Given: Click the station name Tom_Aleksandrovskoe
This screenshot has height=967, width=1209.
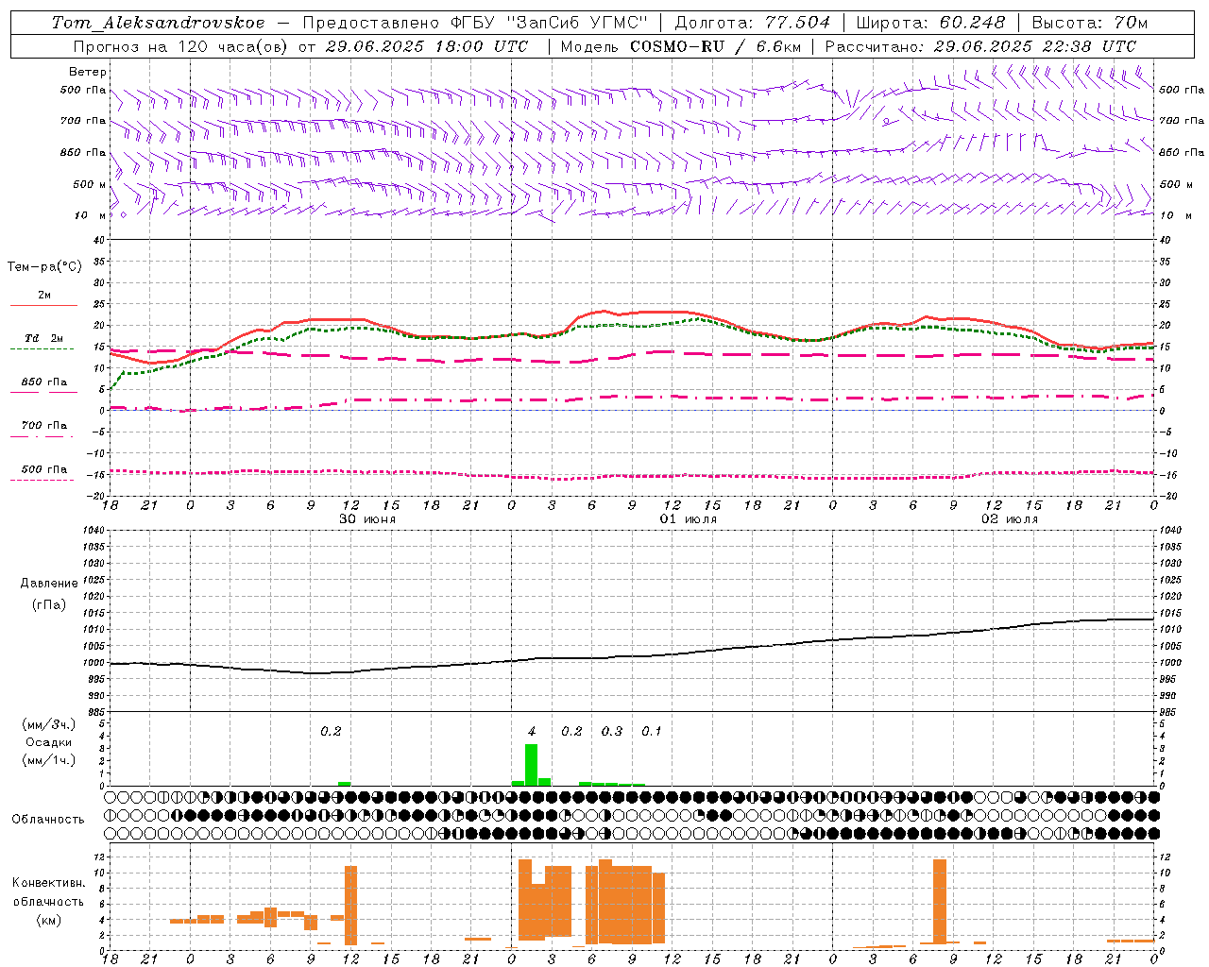Looking at the screenshot, I should click(158, 22).
